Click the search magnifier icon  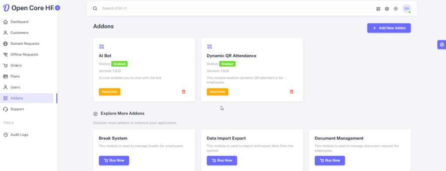point(95,9)
